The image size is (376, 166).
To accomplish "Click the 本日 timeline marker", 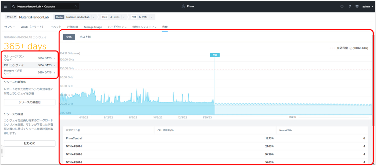I will tap(215, 55).
